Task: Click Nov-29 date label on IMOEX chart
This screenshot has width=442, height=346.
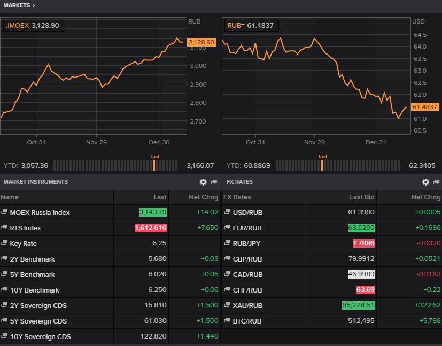Action: click(96, 142)
